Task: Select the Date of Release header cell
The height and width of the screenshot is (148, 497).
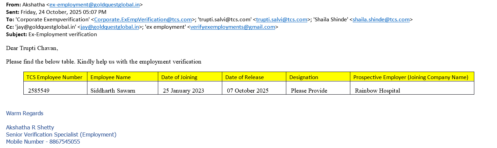Action: (x=244, y=77)
